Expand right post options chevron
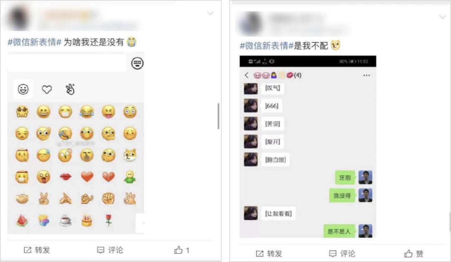451x262 pixels. tap(442, 17)
